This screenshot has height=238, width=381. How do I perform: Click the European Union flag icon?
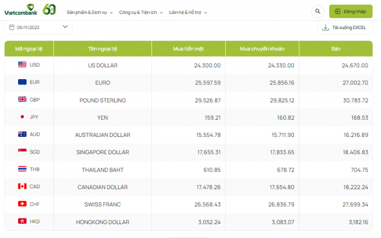coord(22,82)
